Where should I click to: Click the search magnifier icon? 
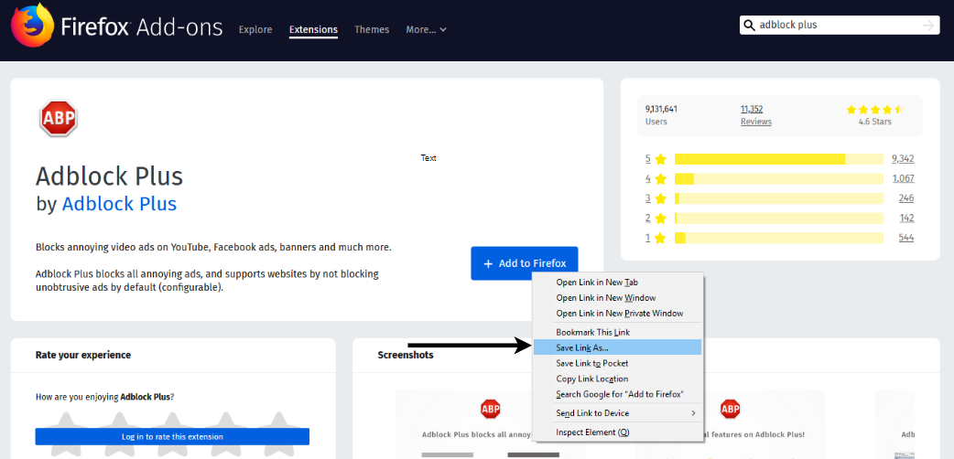pos(750,25)
